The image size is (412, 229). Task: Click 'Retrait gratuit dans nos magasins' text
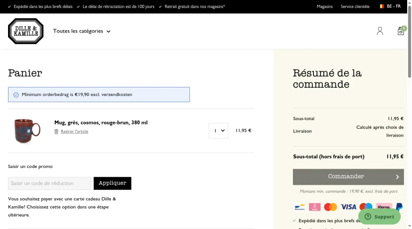point(195,6)
